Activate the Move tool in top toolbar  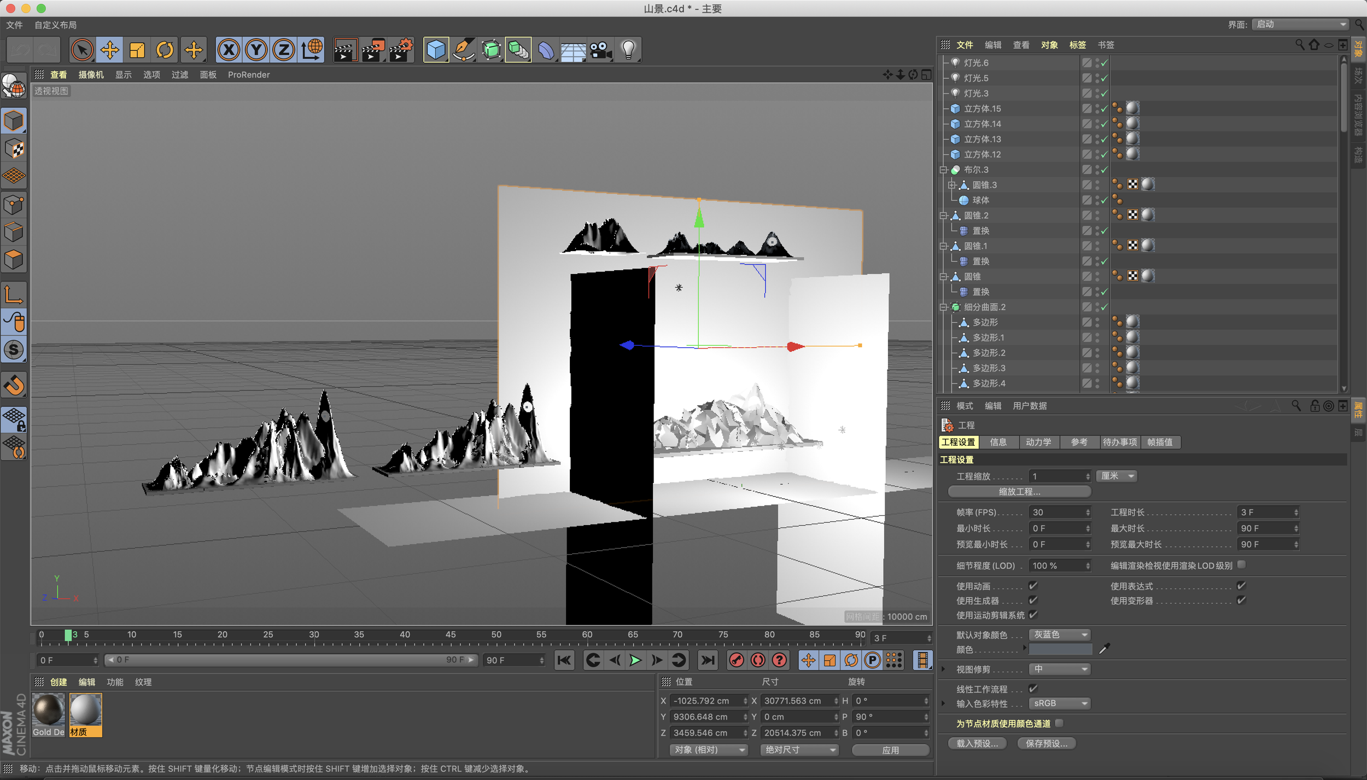click(x=110, y=50)
